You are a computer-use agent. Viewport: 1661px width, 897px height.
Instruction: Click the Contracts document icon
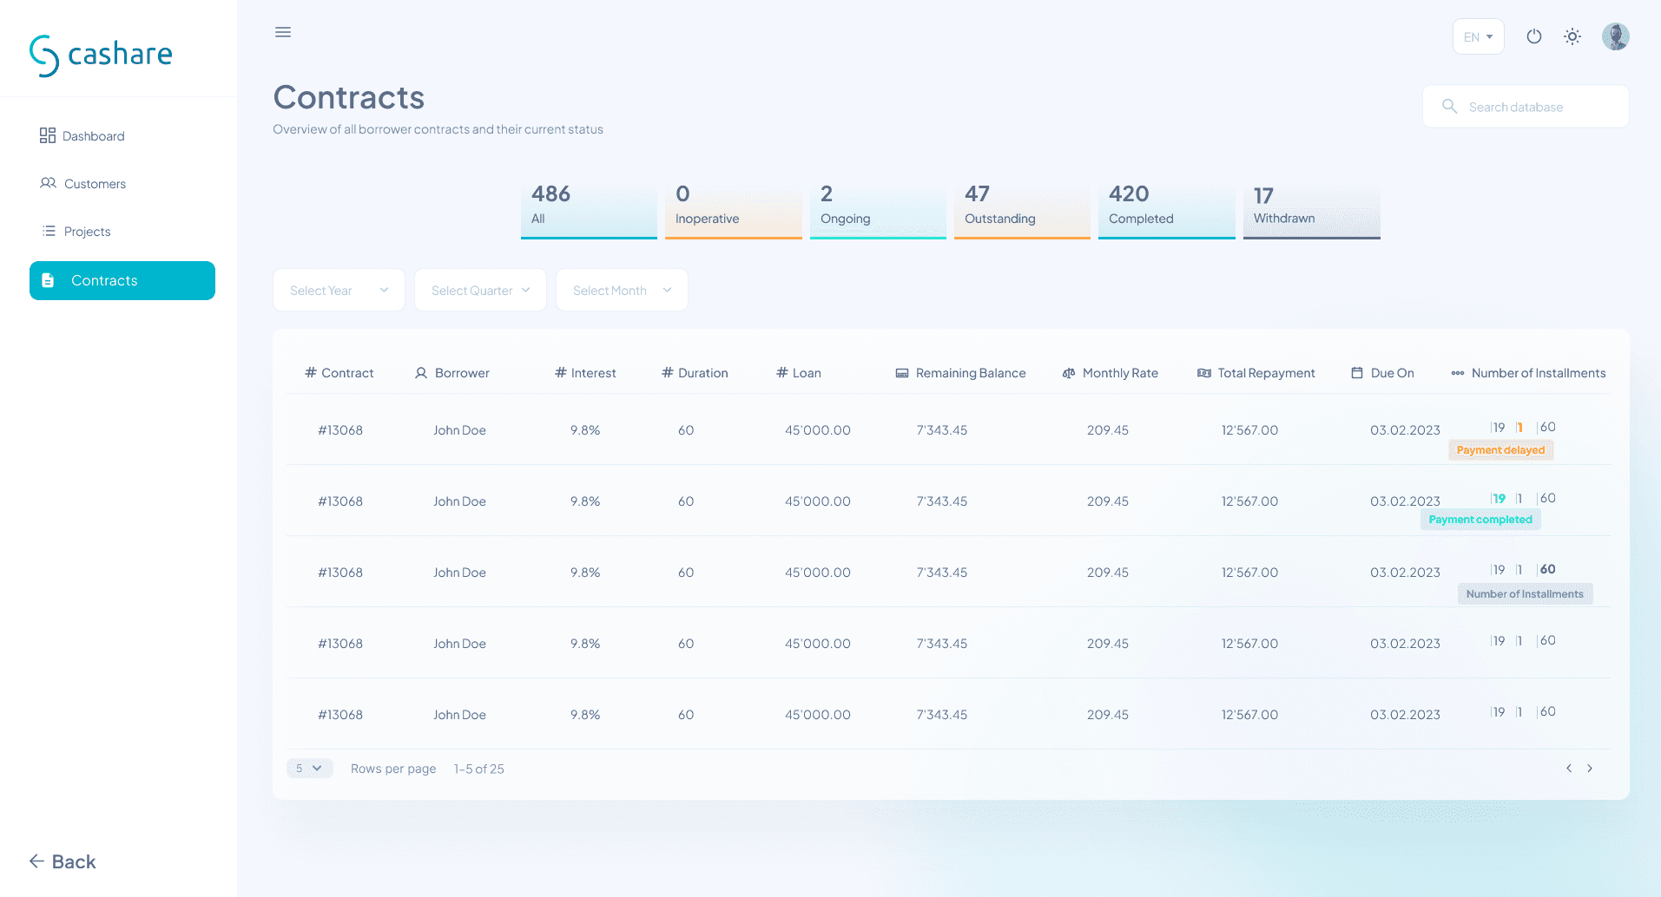48,280
